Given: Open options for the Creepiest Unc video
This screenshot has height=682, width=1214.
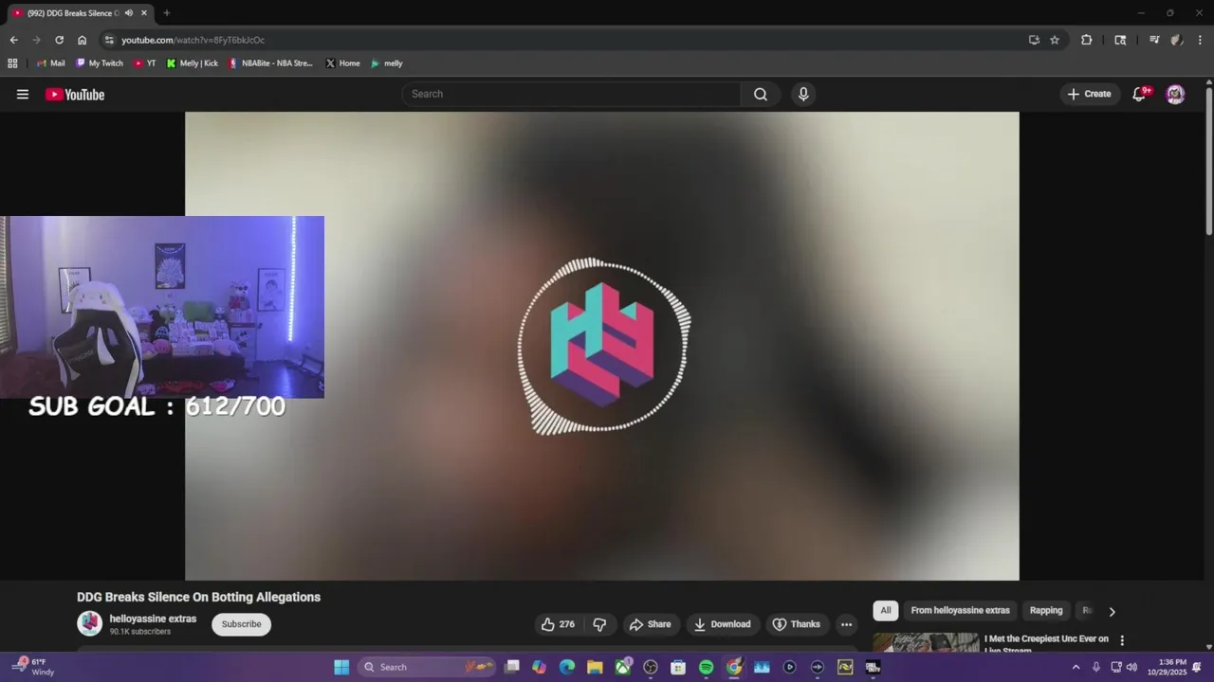Looking at the screenshot, I should click(1122, 640).
